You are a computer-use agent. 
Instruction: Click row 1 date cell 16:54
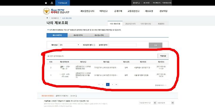161,75
